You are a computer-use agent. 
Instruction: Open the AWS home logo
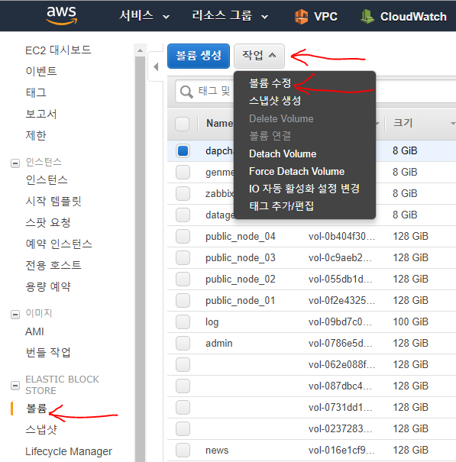[61, 15]
